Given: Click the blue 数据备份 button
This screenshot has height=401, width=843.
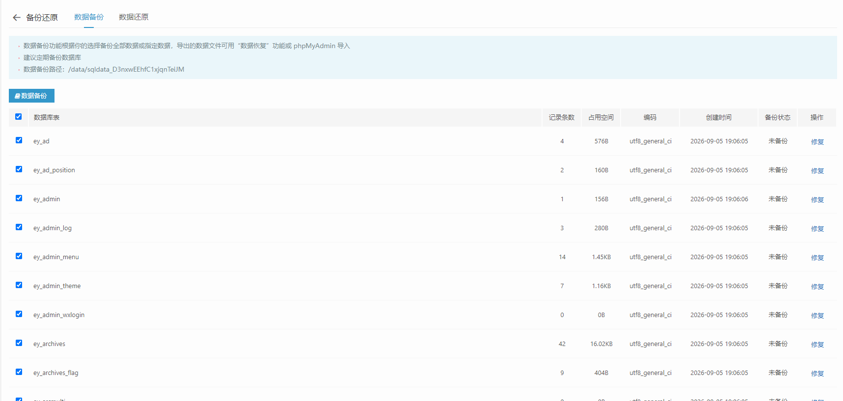Looking at the screenshot, I should pyautogui.click(x=31, y=96).
